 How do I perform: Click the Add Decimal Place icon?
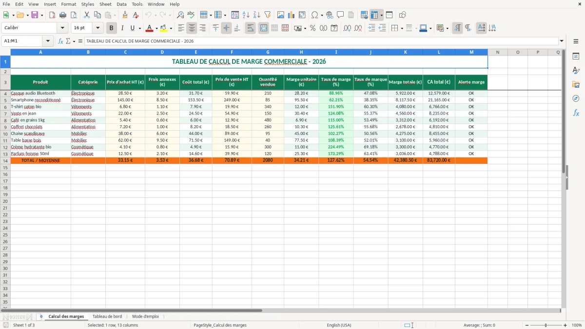(x=348, y=28)
